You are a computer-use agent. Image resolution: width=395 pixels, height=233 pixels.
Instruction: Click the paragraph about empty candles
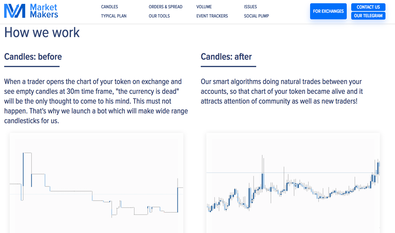[96, 101]
